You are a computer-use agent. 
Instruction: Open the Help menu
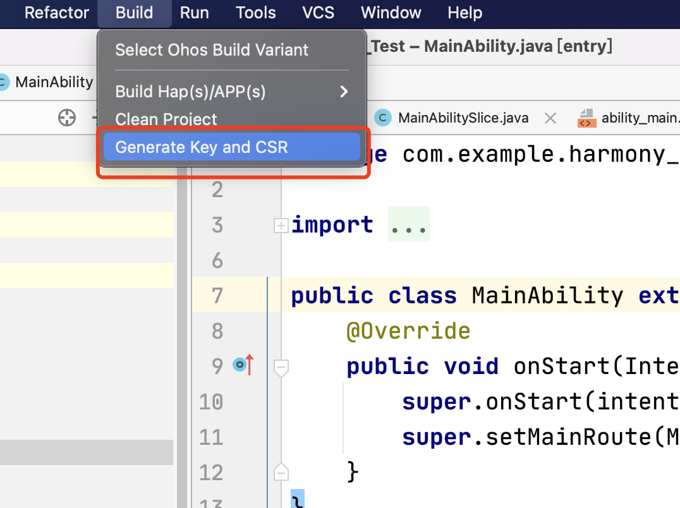(464, 13)
